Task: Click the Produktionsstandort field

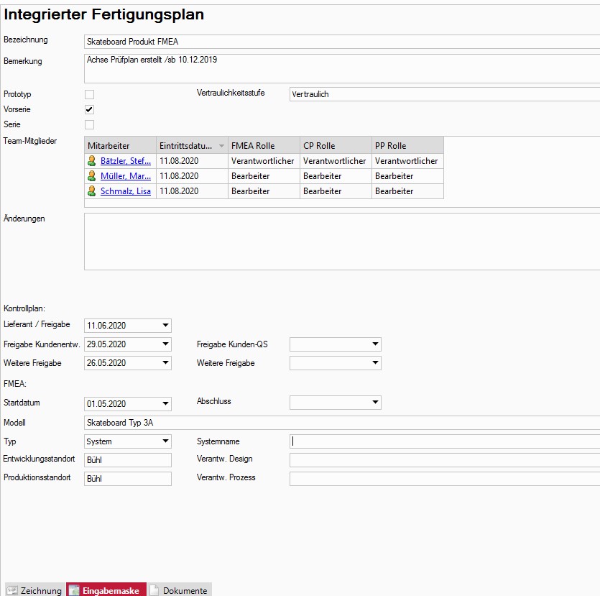Action: [128, 479]
